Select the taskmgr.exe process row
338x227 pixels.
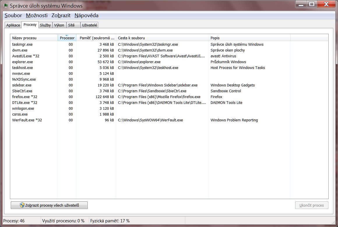coord(169,44)
